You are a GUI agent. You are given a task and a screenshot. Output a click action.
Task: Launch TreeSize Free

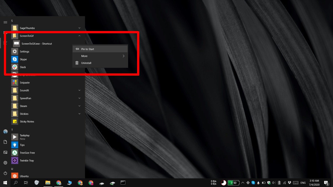click(47, 153)
